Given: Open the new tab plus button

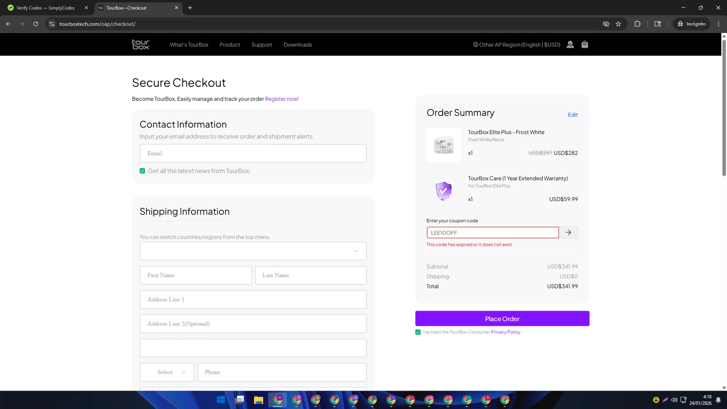Looking at the screenshot, I should tap(190, 8).
